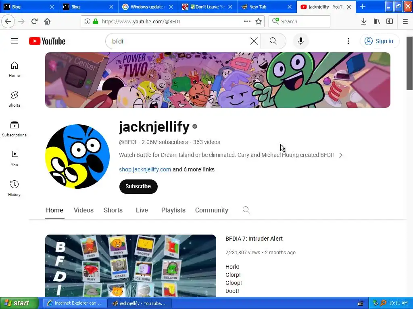Click the jacknjellify channel avatar
The width and height of the screenshot is (413, 309).
[x=77, y=157]
